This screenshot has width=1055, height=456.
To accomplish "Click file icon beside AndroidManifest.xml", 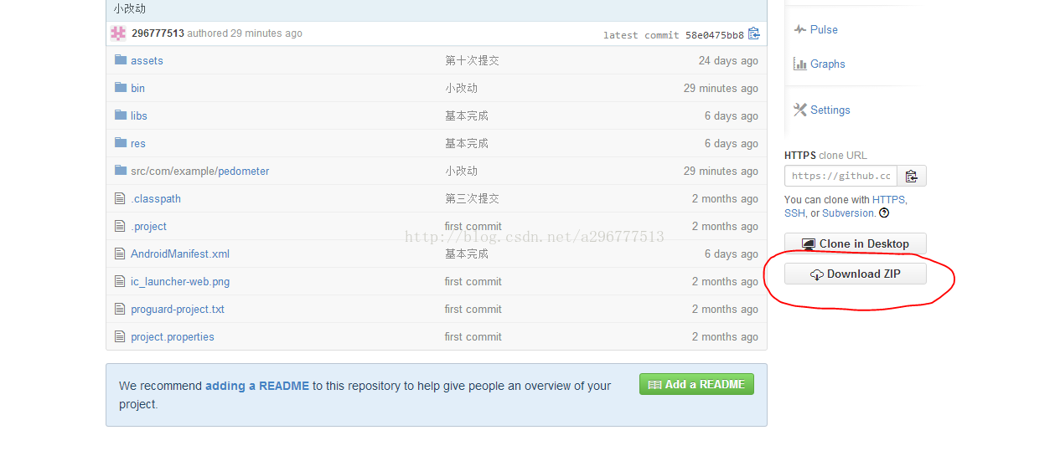I will (x=120, y=254).
